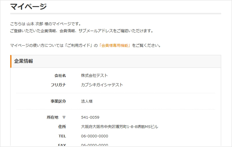Select the TEL field label

tap(62, 136)
